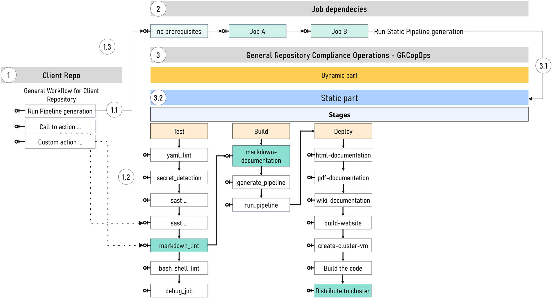Expand the Test stage header

click(x=179, y=131)
